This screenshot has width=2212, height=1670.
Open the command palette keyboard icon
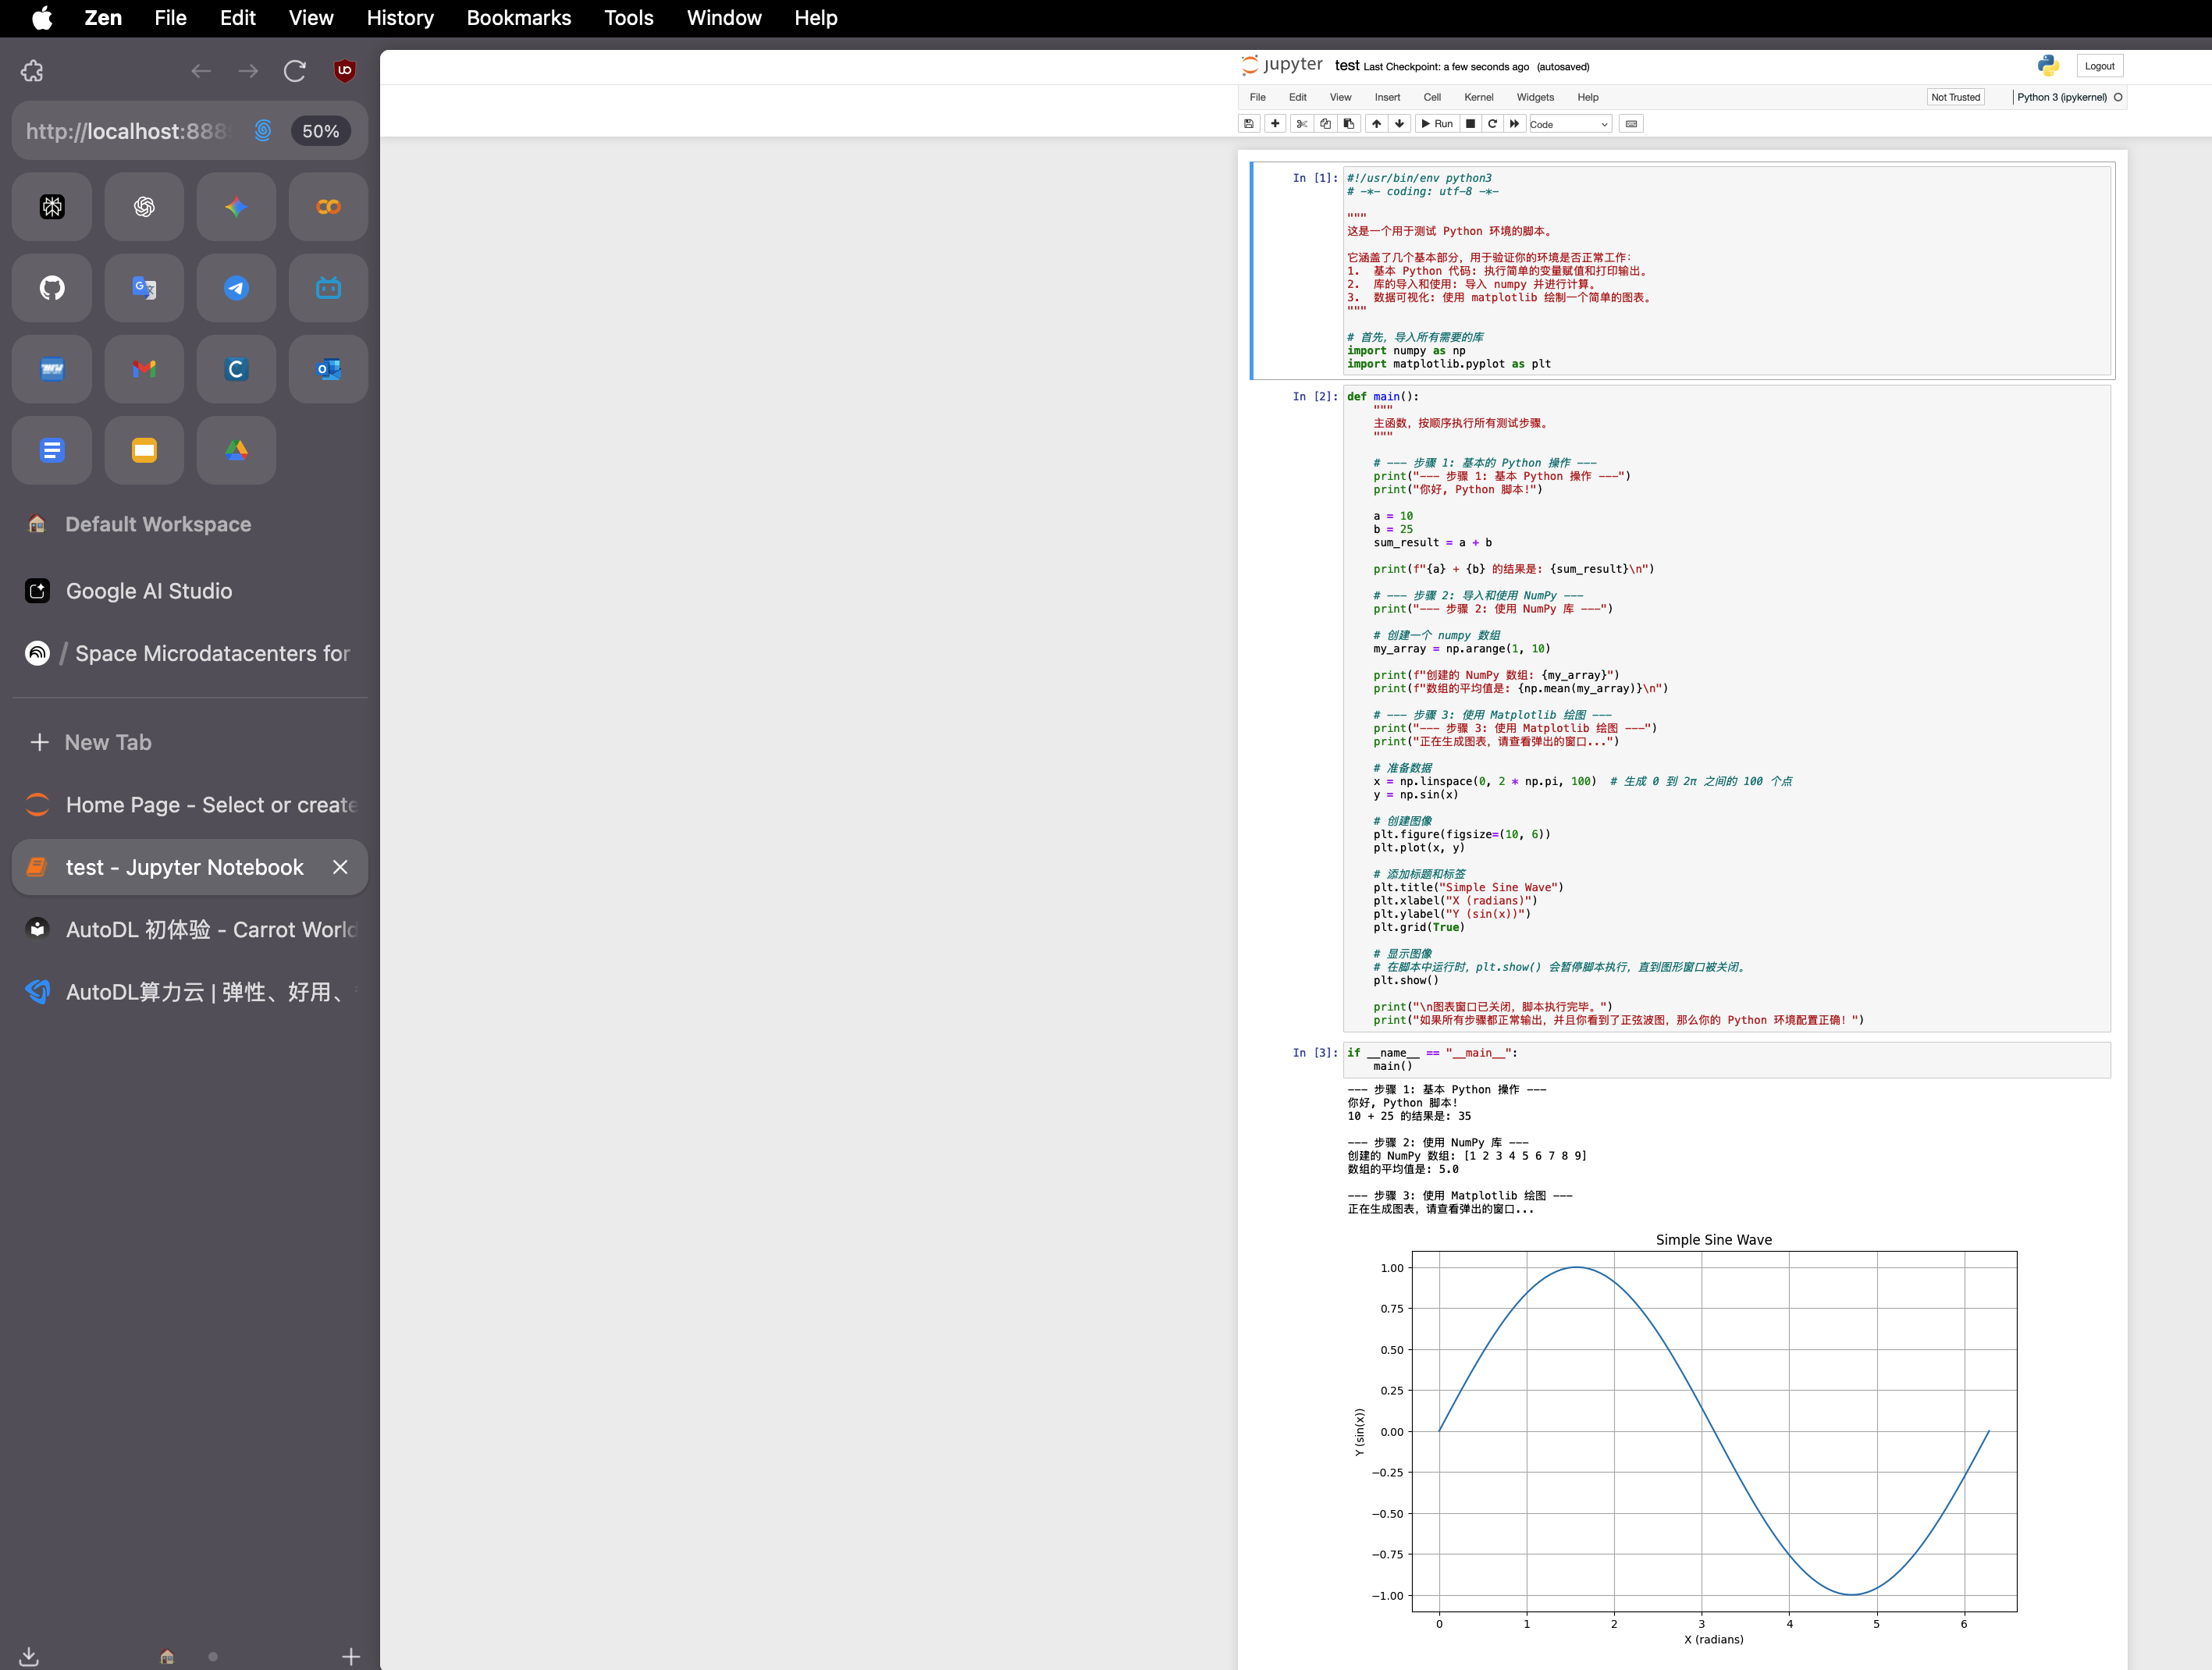pyautogui.click(x=1632, y=124)
